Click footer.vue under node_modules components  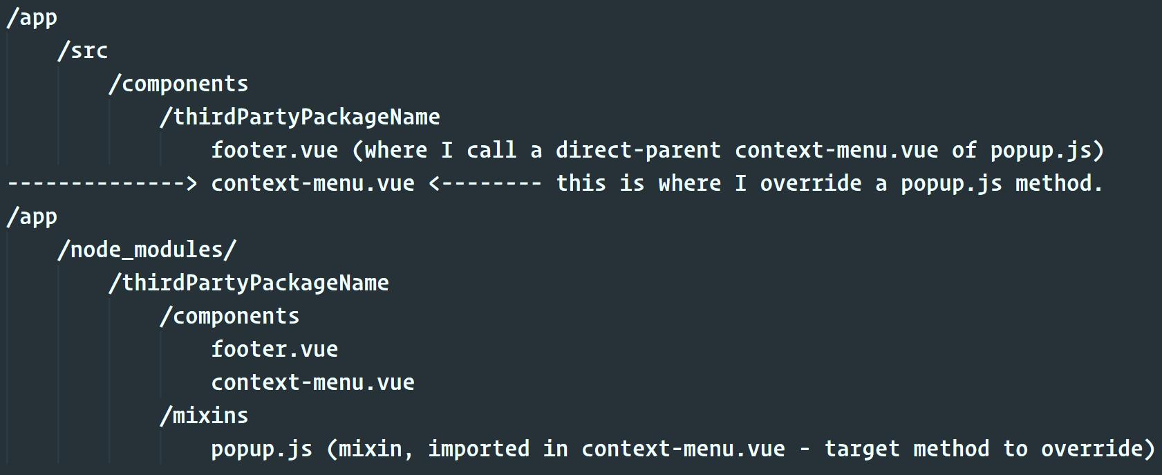[274, 350]
